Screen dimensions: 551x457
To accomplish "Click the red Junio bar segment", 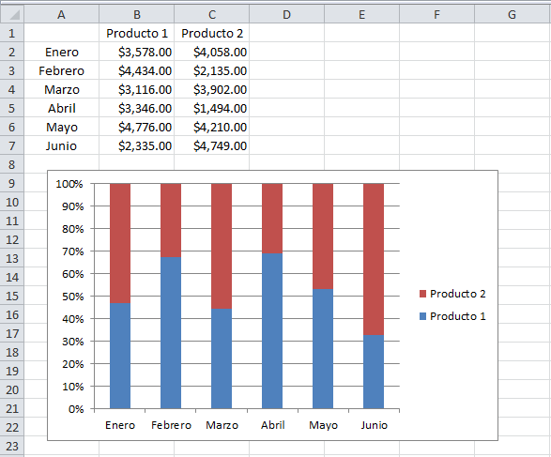I will pos(374,259).
